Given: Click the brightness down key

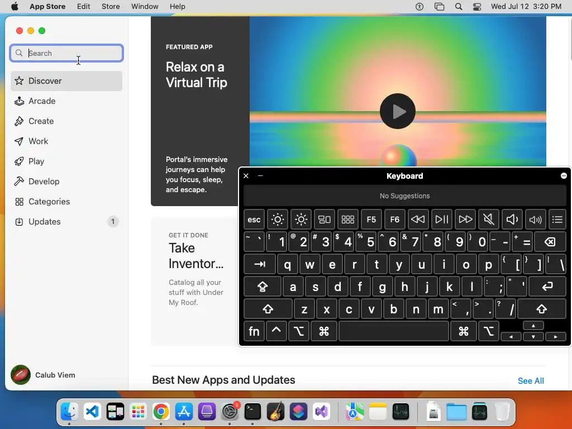Looking at the screenshot, I should tap(278, 219).
